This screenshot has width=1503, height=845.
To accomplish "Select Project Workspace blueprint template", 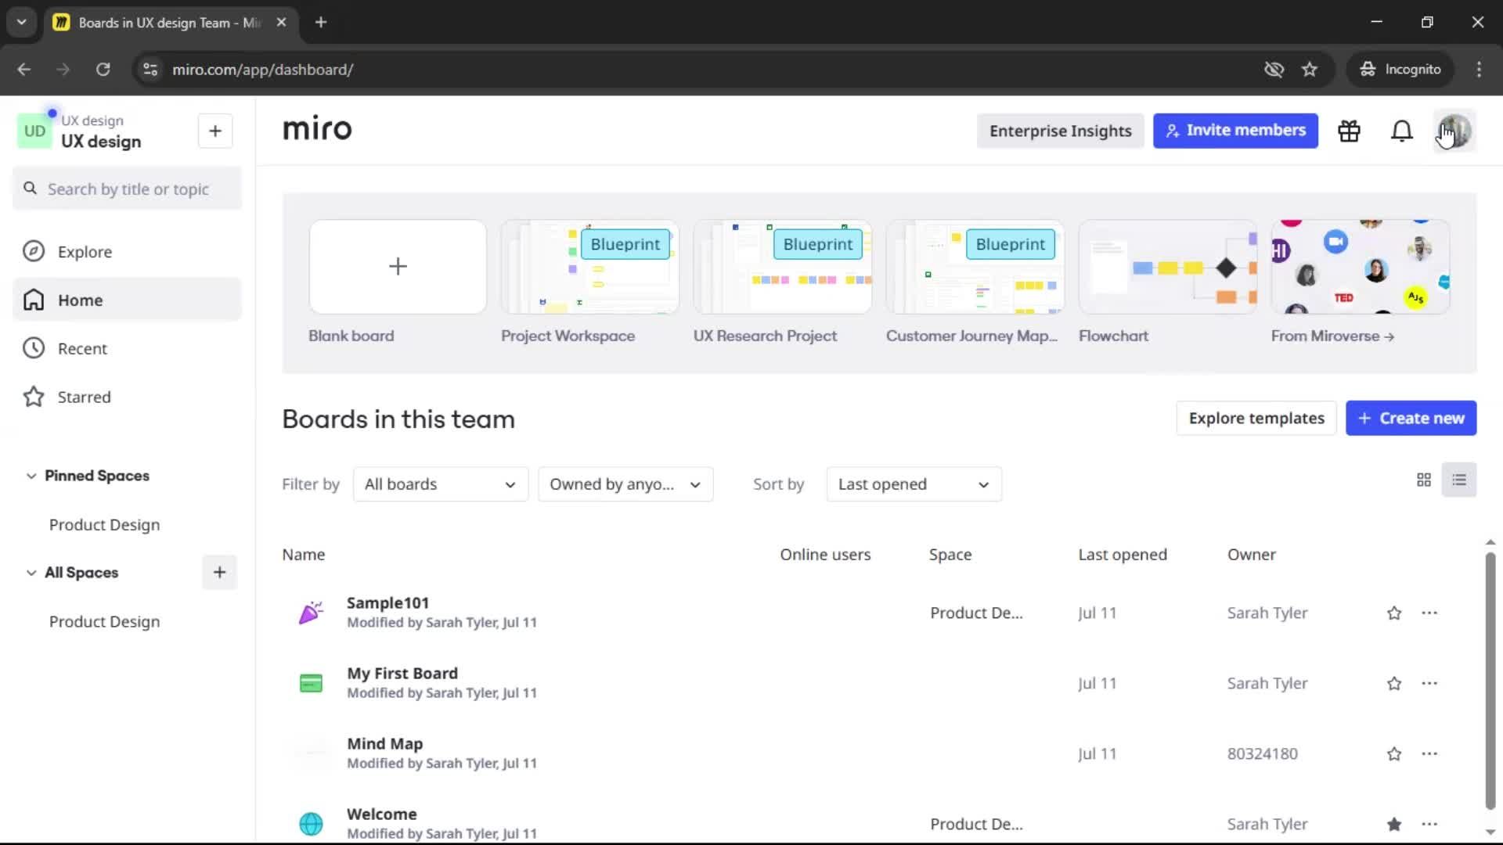I will coord(589,267).
